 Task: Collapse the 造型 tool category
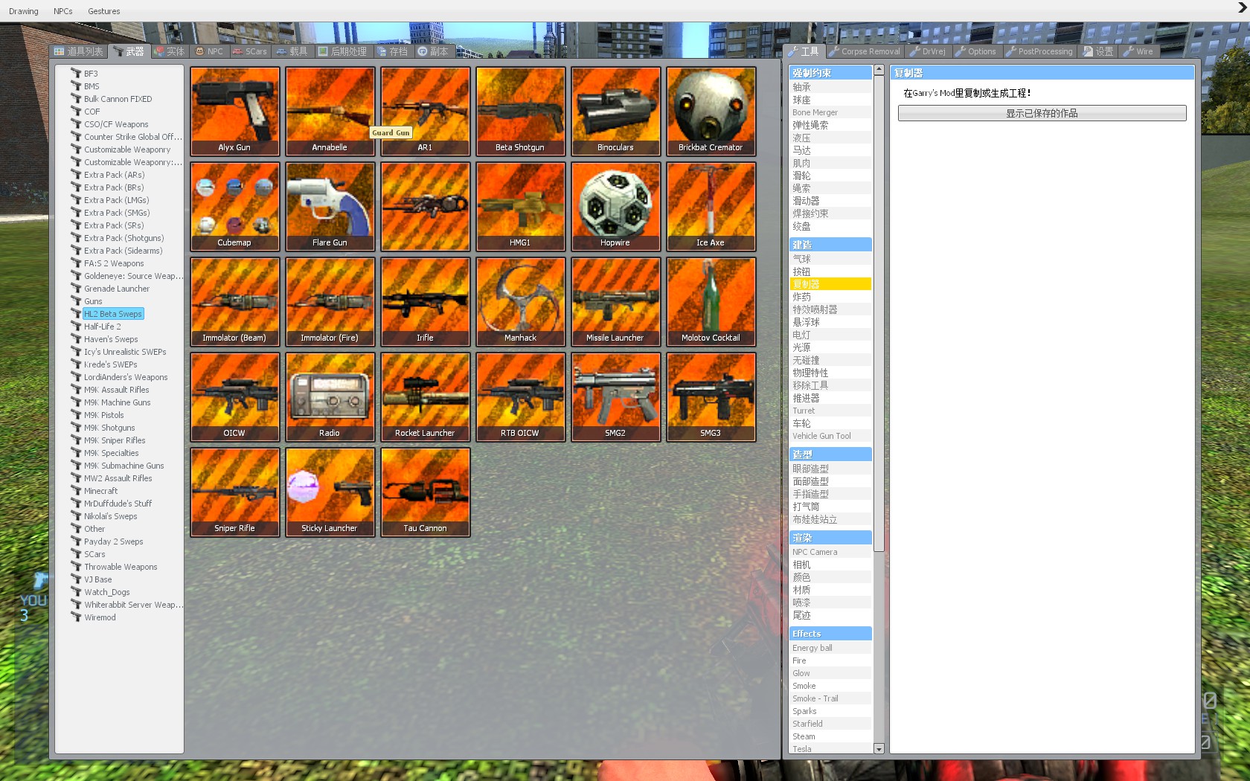click(830, 454)
